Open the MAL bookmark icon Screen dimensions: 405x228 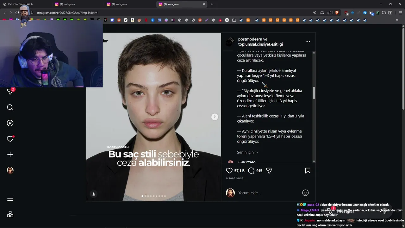[x=159, y=20]
